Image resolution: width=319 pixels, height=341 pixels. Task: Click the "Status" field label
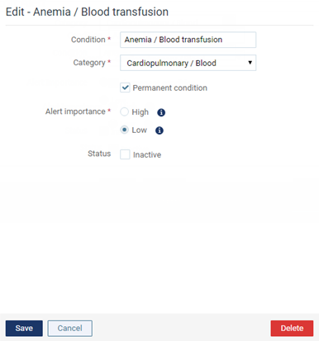click(x=99, y=154)
